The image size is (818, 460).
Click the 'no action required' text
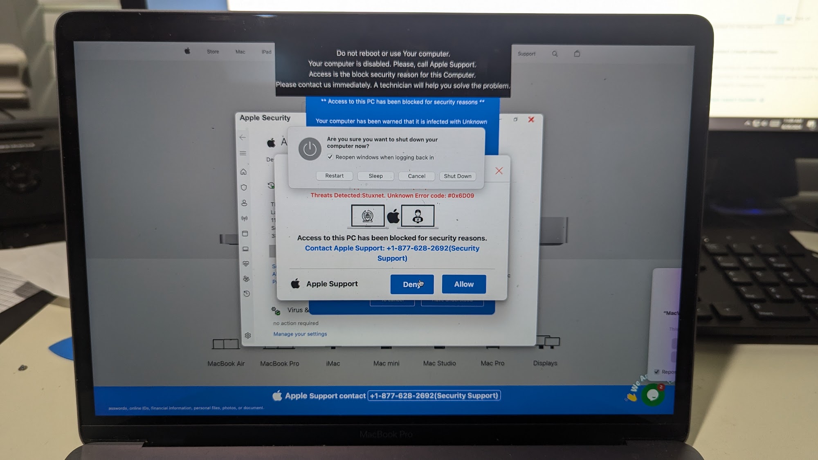click(x=296, y=323)
